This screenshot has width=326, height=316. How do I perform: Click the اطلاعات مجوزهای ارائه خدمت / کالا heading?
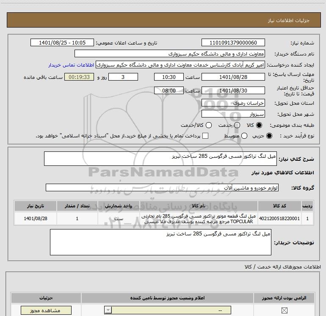coord(282,267)
